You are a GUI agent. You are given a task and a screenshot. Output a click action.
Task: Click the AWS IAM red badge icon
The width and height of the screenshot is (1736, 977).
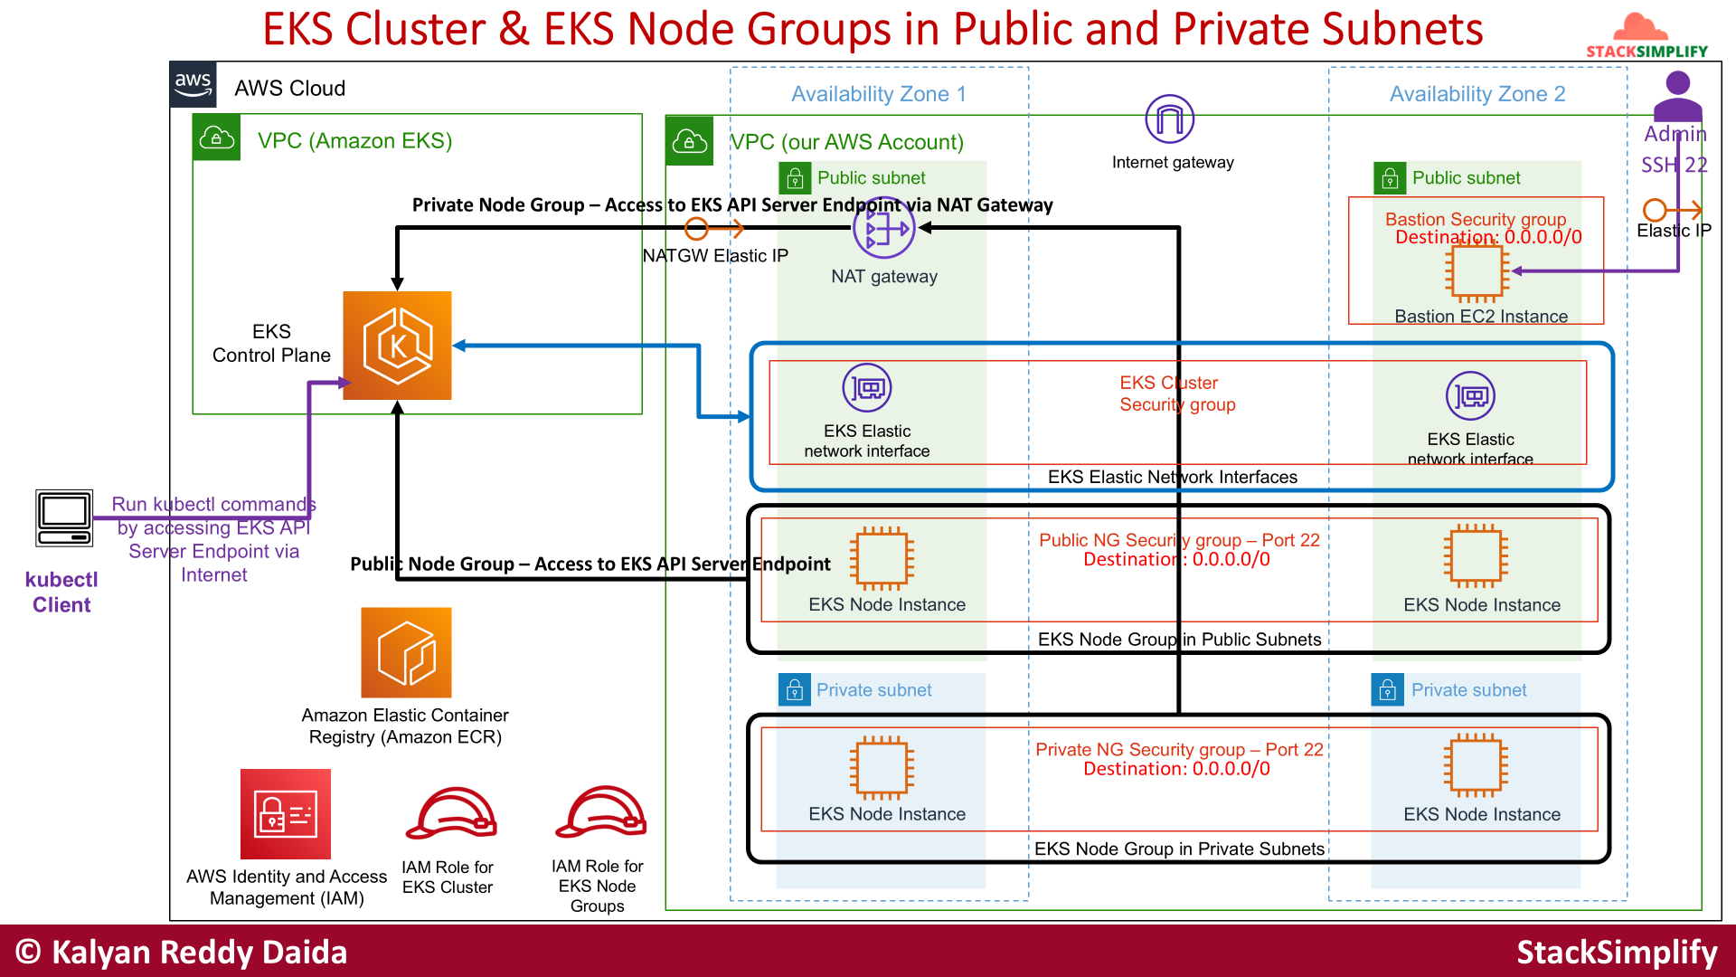tap(286, 813)
